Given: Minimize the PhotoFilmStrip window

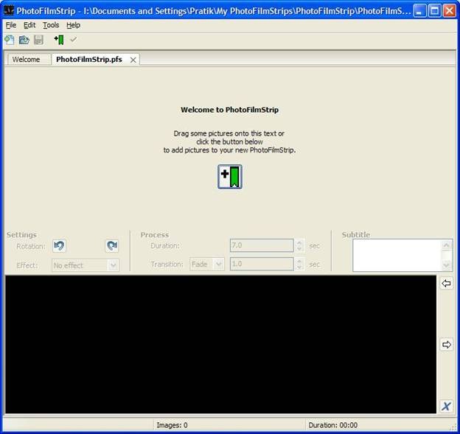Looking at the screenshot, I should tap(419, 11).
